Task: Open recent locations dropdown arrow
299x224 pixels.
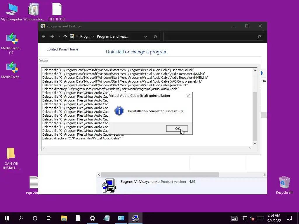Action: tap(59, 36)
